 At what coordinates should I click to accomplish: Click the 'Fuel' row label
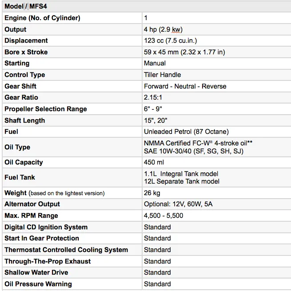(x=11, y=132)
